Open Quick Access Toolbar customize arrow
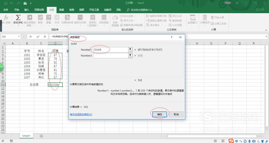 point(31,3)
